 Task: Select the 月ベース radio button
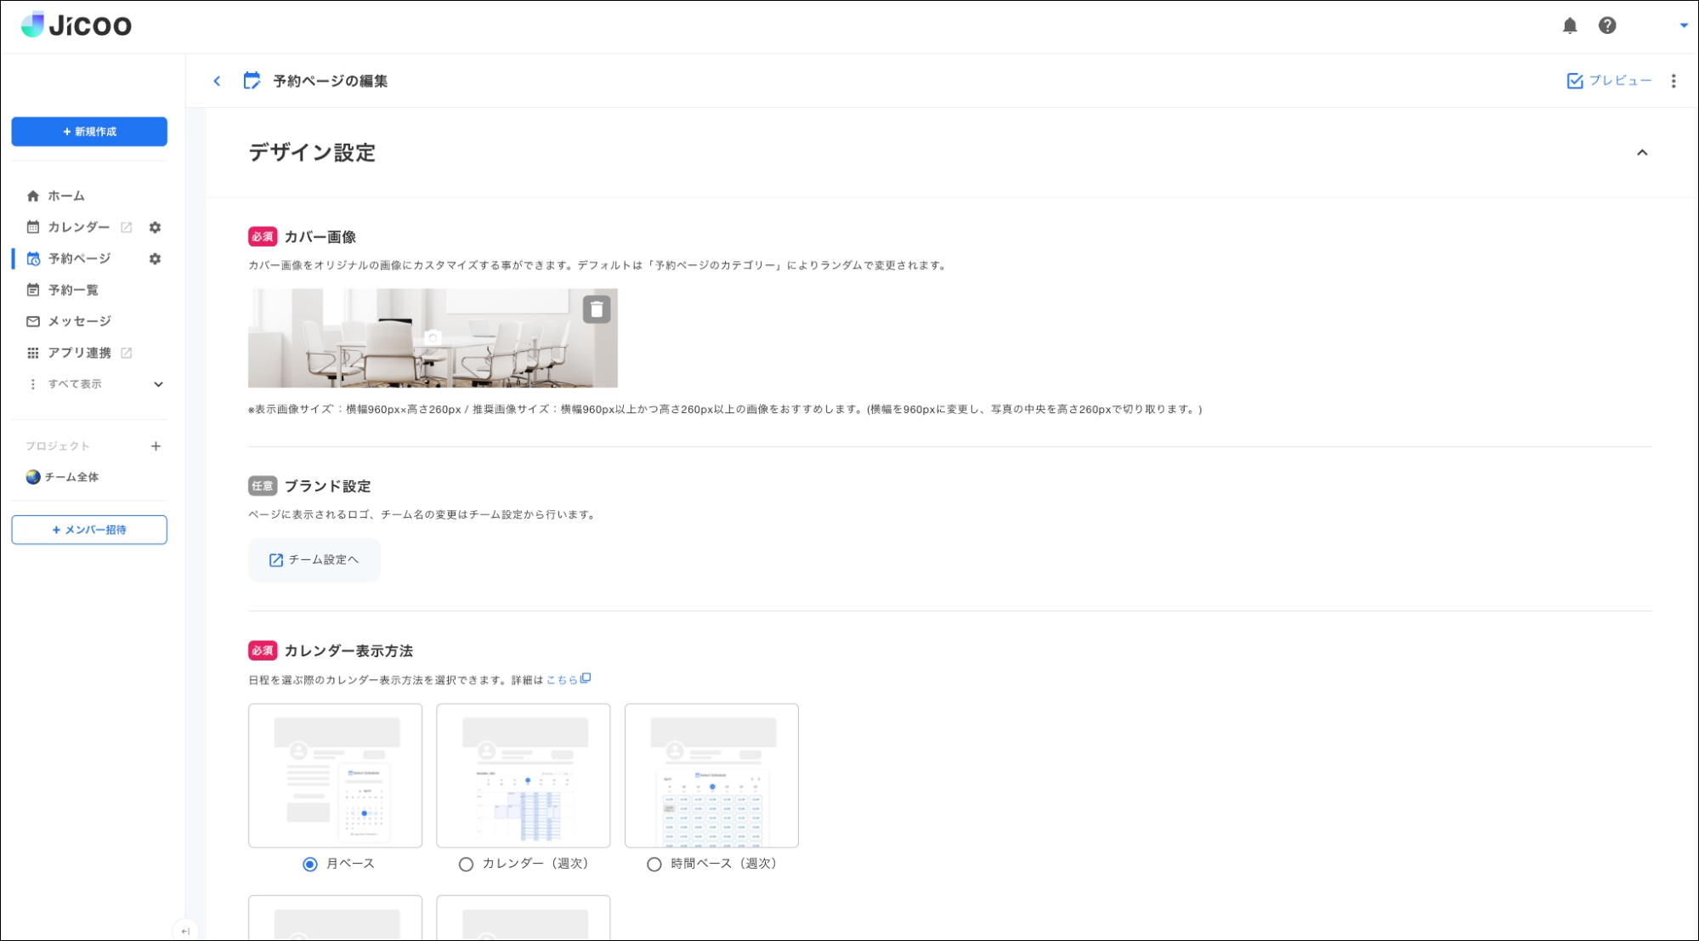click(310, 864)
